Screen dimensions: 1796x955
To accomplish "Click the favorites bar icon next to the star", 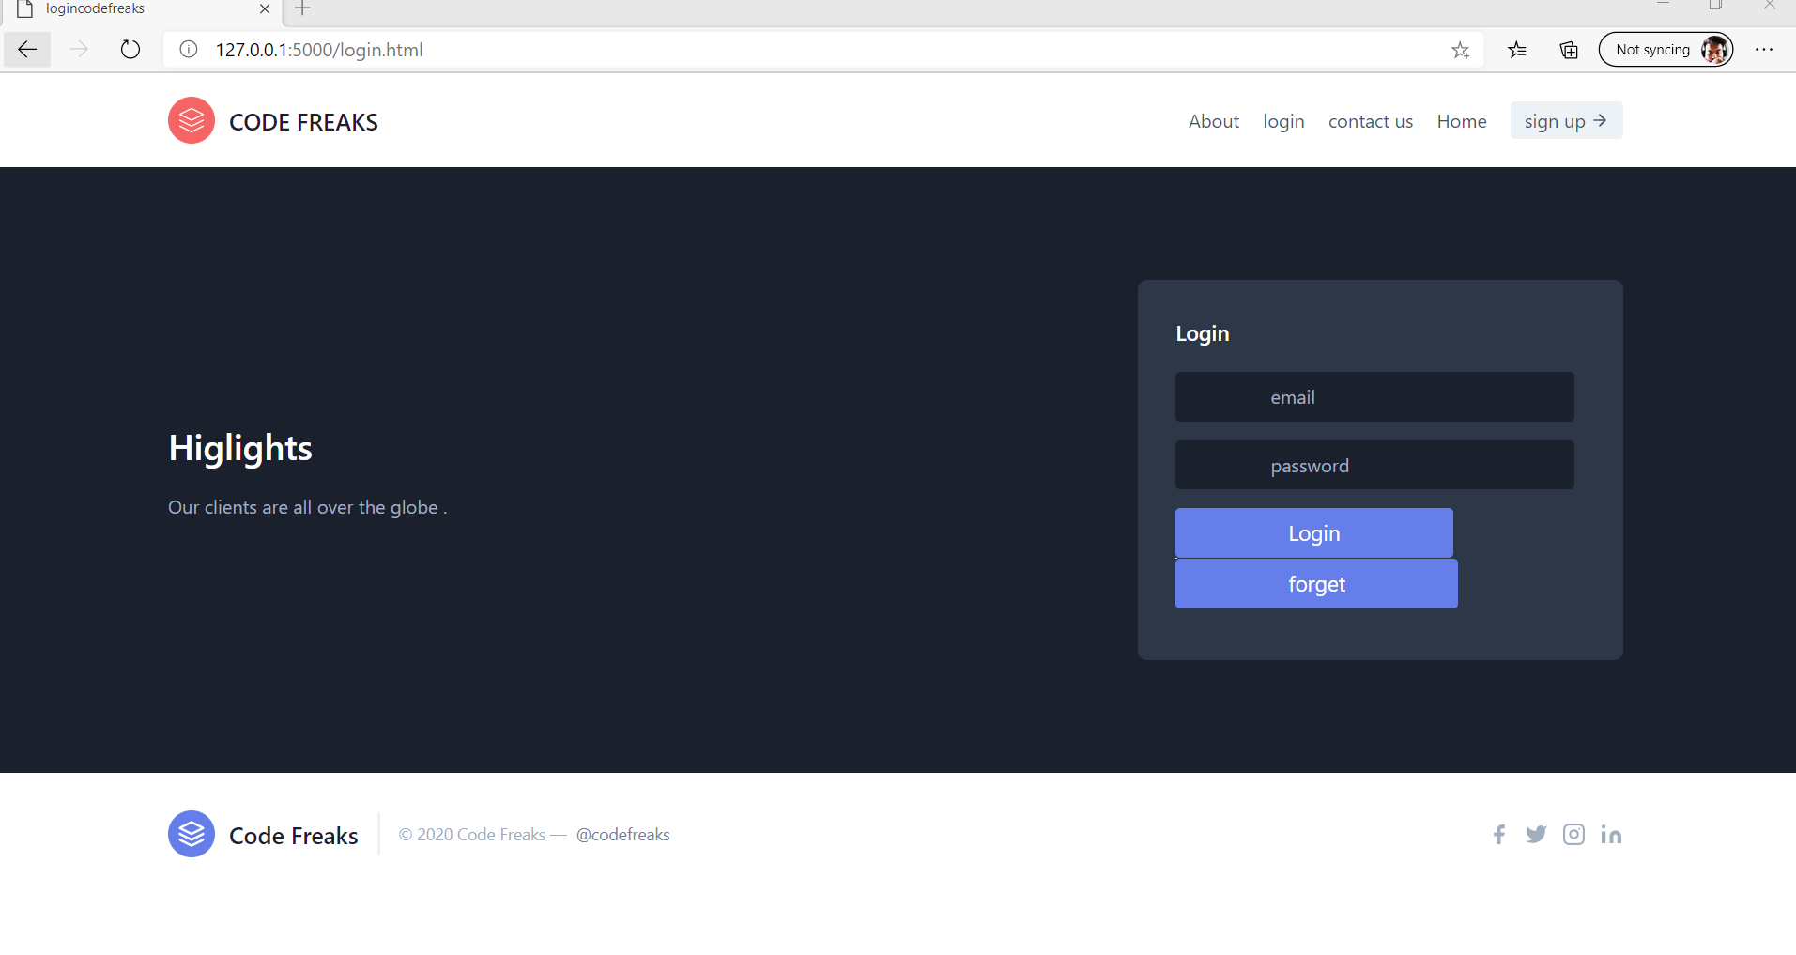I will click(x=1517, y=50).
